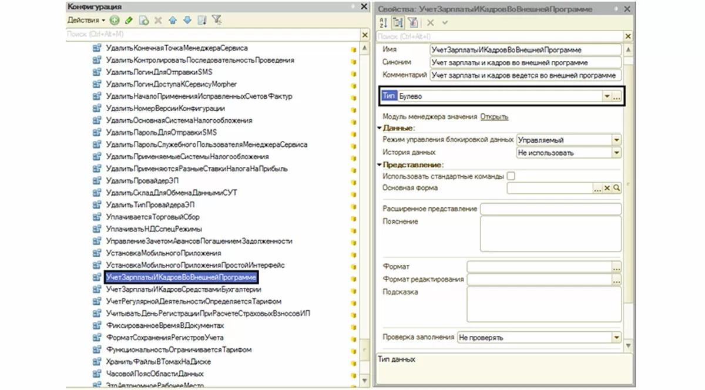Open the Тип dropdown arrow

point(606,96)
